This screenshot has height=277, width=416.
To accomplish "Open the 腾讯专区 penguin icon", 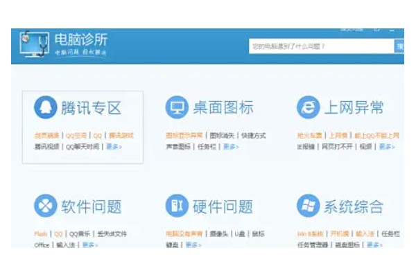I will tap(45, 107).
